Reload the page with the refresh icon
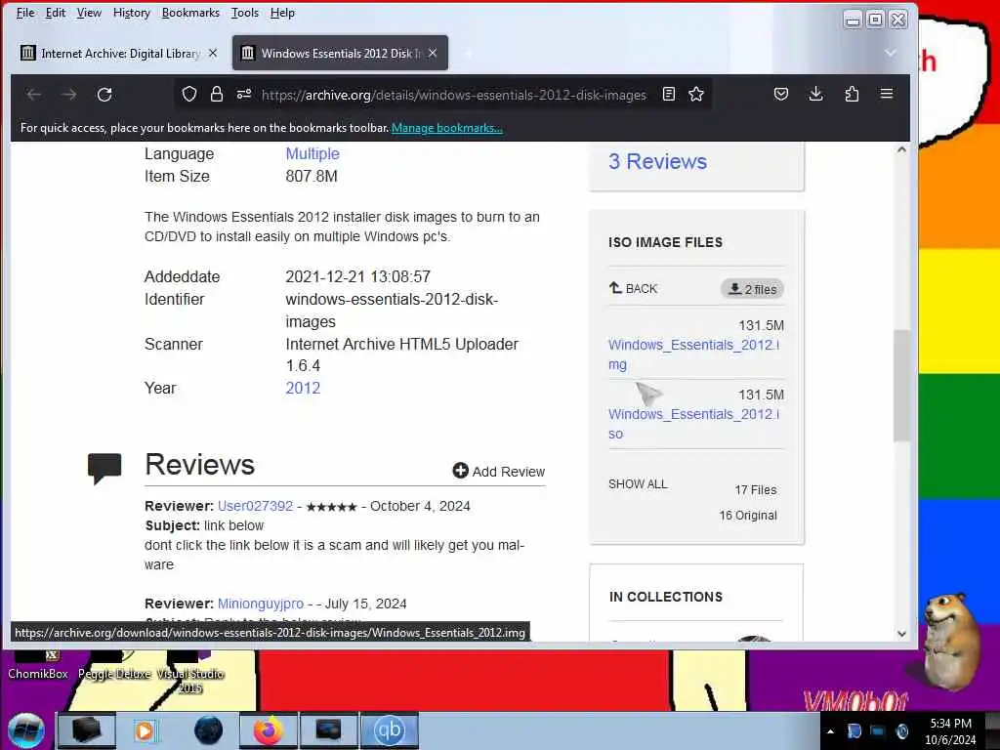1000x750 pixels. 104,95
